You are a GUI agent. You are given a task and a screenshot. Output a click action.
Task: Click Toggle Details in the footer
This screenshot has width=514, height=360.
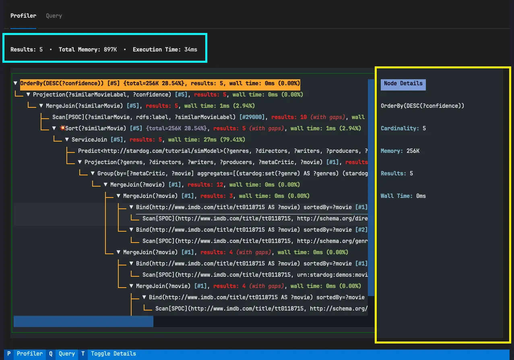[113, 354]
